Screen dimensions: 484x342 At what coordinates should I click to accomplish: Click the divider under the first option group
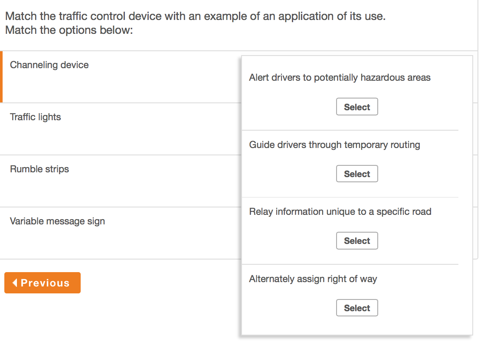(350, 130)
